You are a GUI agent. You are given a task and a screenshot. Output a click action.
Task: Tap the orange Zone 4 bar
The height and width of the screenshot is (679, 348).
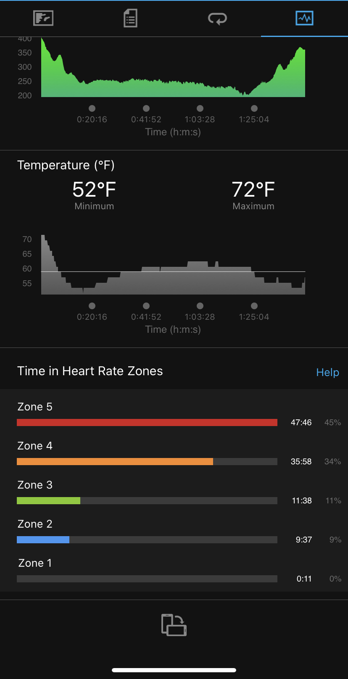tap(115, 461)
